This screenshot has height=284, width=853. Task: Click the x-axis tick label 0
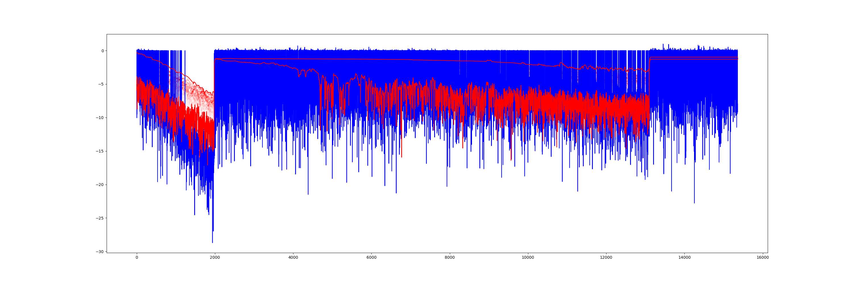pos(137,258)
